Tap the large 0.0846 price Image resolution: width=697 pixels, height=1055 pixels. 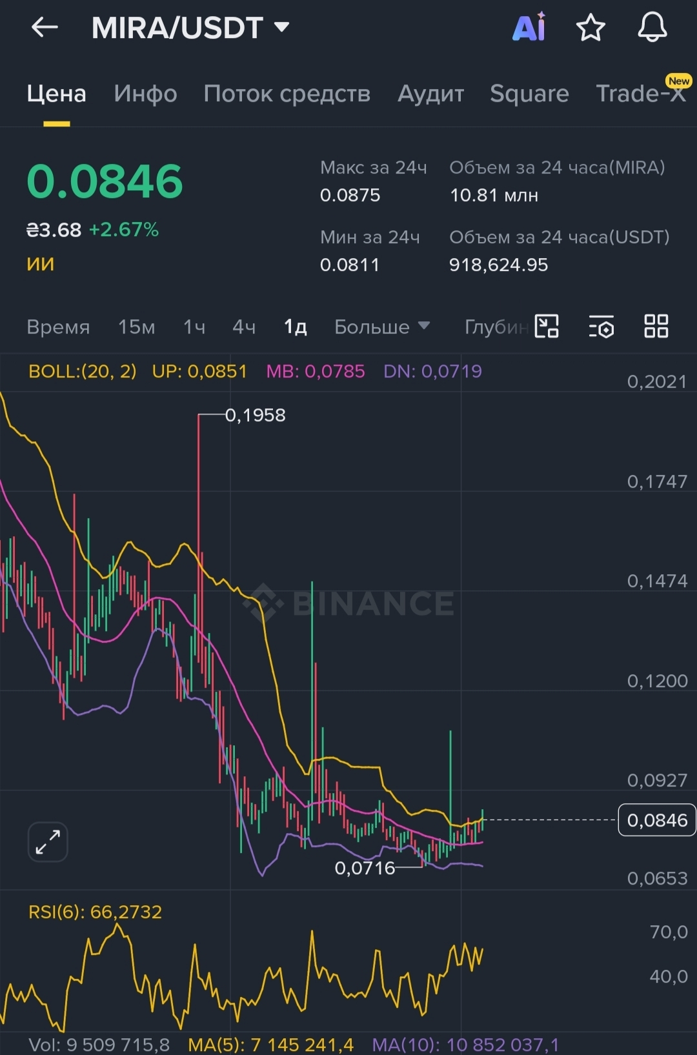pyautogui.click(x=105, y=181)
